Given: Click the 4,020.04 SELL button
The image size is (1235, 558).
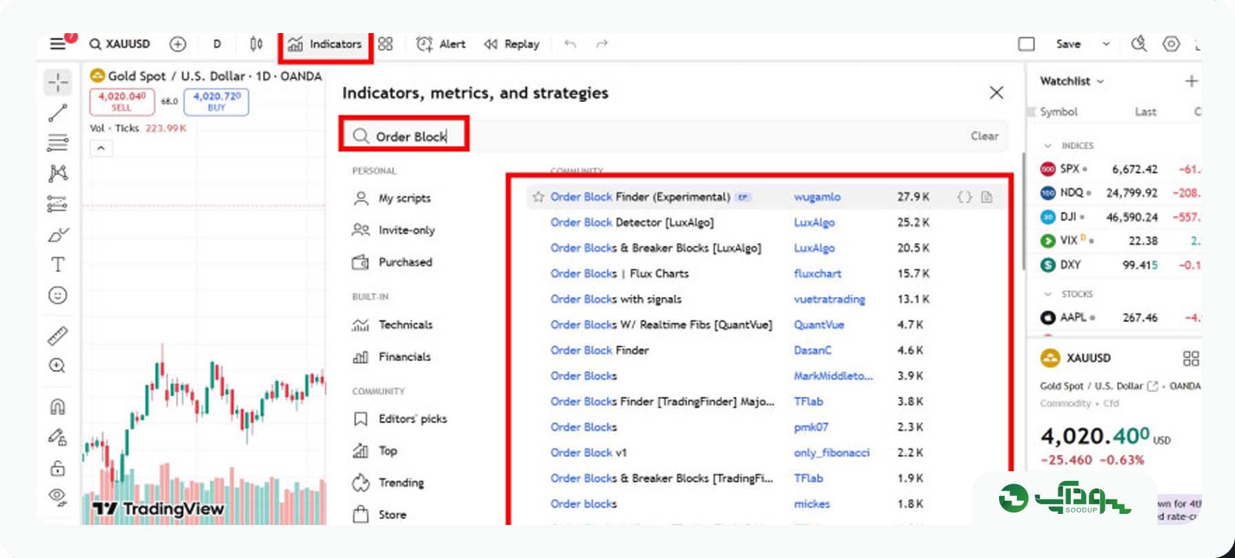Looking at the screenshot, I should tap(122, 102).
